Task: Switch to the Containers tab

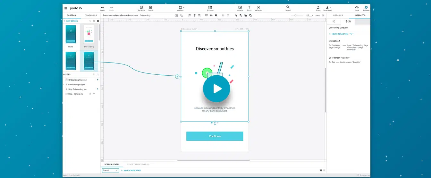Action: 90,15
